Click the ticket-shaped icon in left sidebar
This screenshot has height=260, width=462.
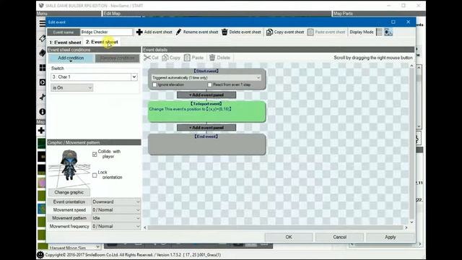[x=42, y=38]
